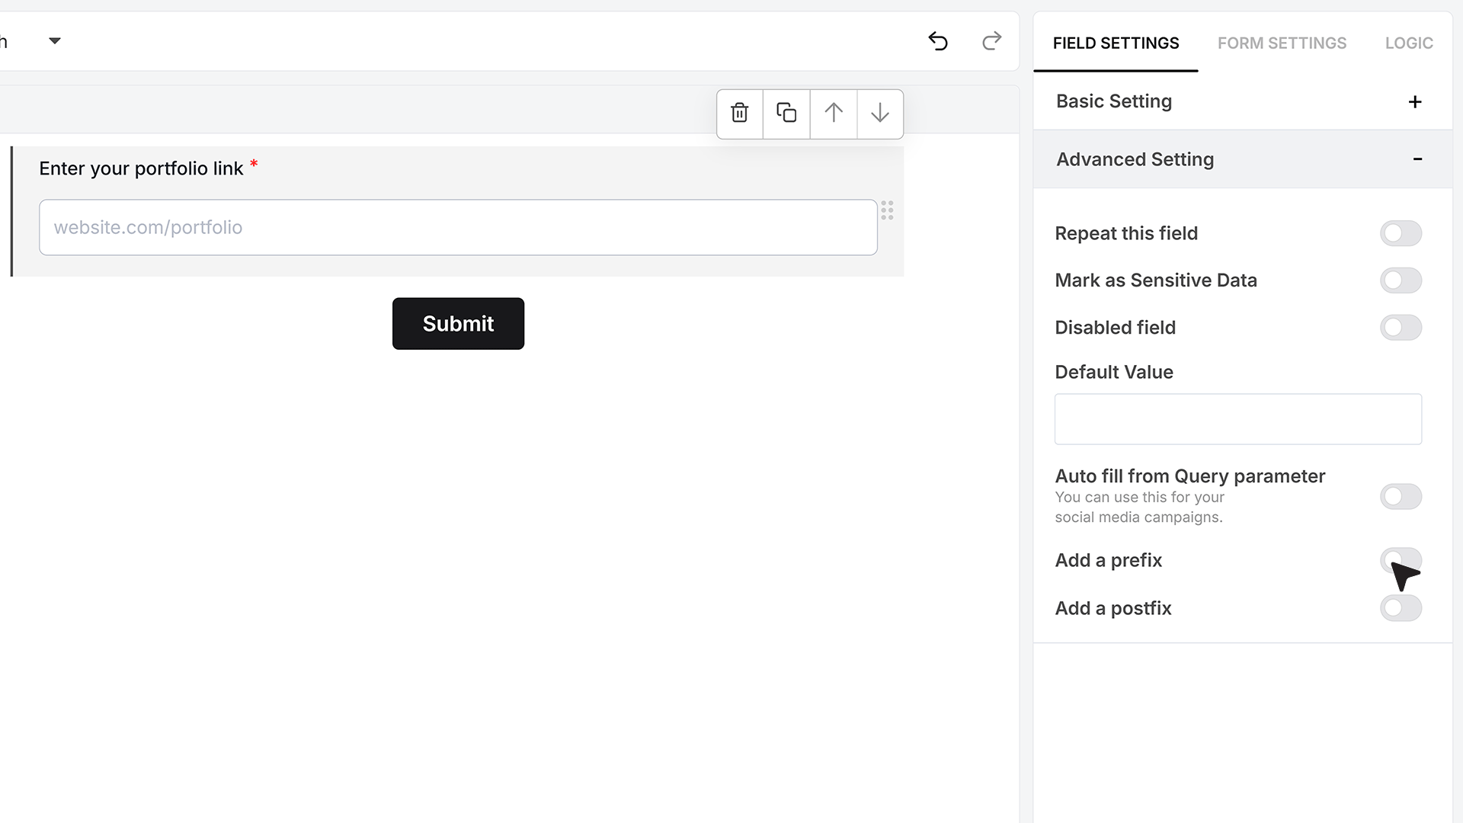Screen dimensions: 1463x823
Task: Move field down with arrow icon
Action: [x=880, y=114]
